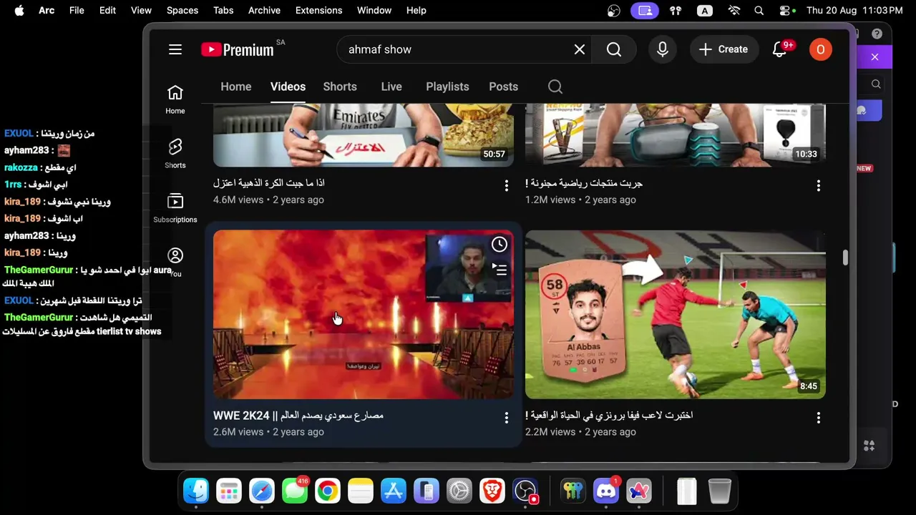Play the 50:57 Emirates jersey video
The width and height of the screenshot is (916, 515).
(x=364, y=135)
